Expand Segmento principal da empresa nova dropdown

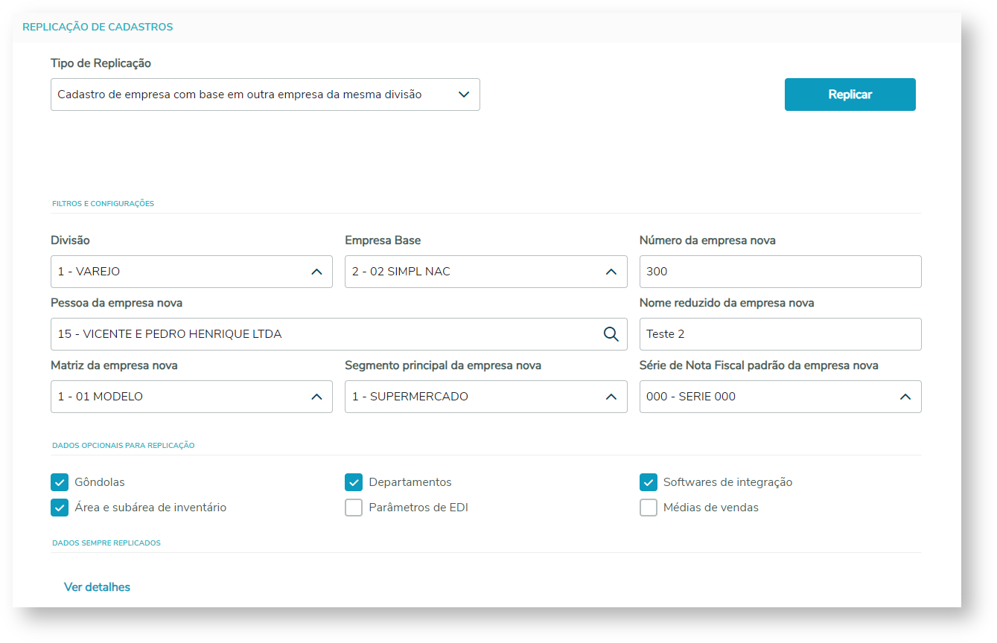click(611, 397)
